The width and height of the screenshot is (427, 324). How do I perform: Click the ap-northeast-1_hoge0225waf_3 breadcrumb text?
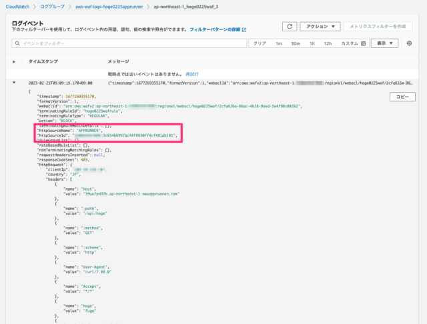185,7
